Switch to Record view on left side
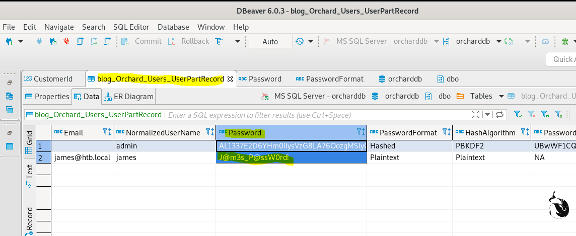 pyautogui.click(x=29, y=220)
